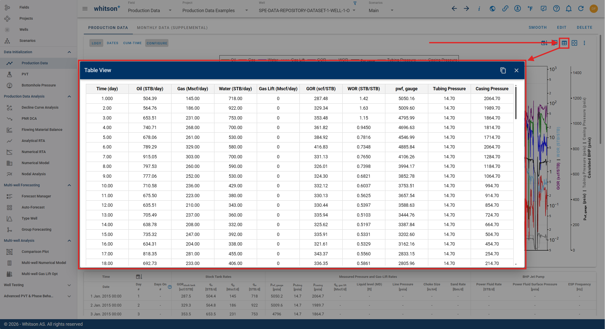Toggle the CUM-TIME option
The height and width of the screenshot is (329, 605).
[x=132, y=43]
